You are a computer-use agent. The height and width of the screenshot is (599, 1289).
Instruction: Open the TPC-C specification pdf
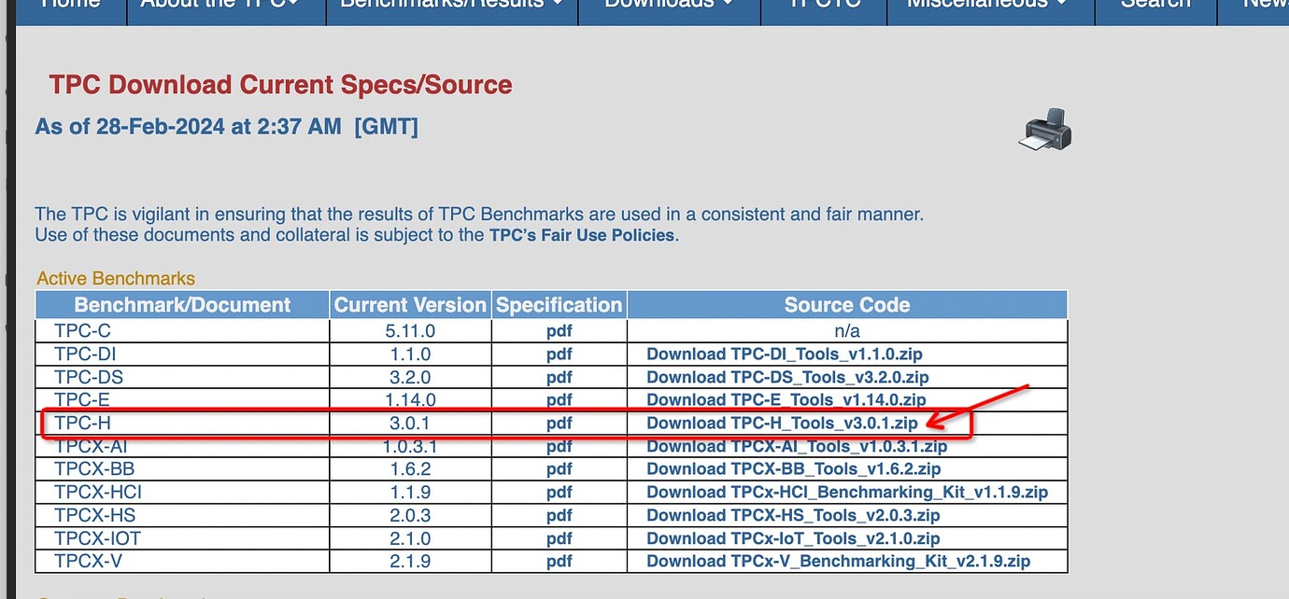pyautogui.click(x=558, y=330)
